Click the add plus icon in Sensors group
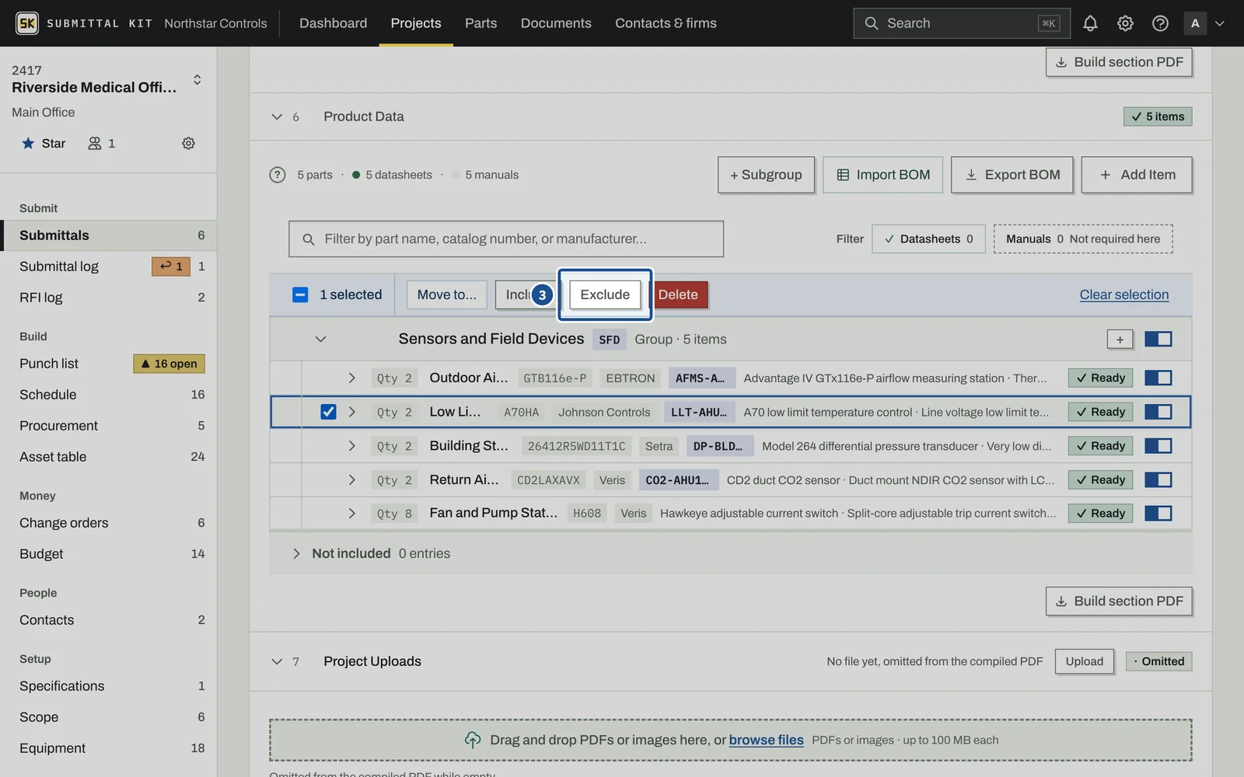The image size is (1244, 777). pos(1120,339)
